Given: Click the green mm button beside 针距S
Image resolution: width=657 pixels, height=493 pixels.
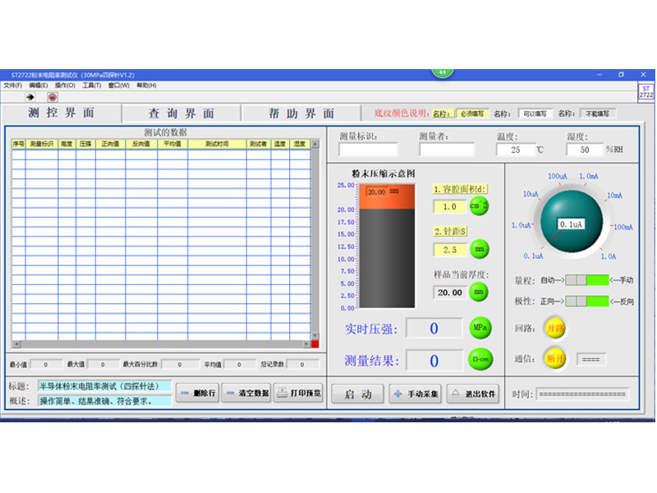Looking at the screenshot, I should click(x=480, y=249).
